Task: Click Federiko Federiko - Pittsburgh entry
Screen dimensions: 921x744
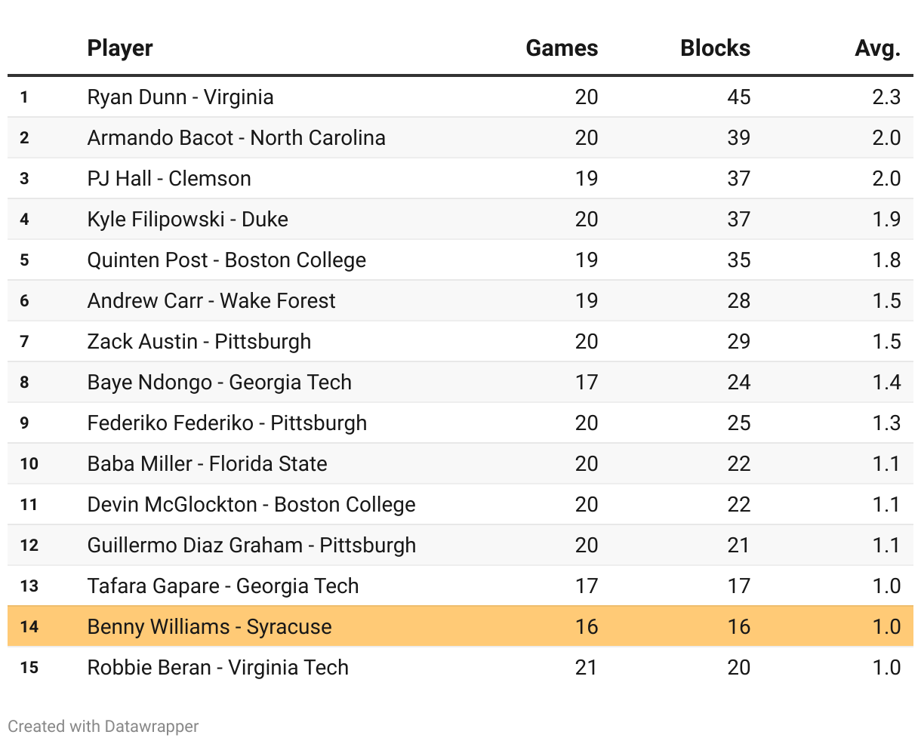Action: (x=227, y=423)
